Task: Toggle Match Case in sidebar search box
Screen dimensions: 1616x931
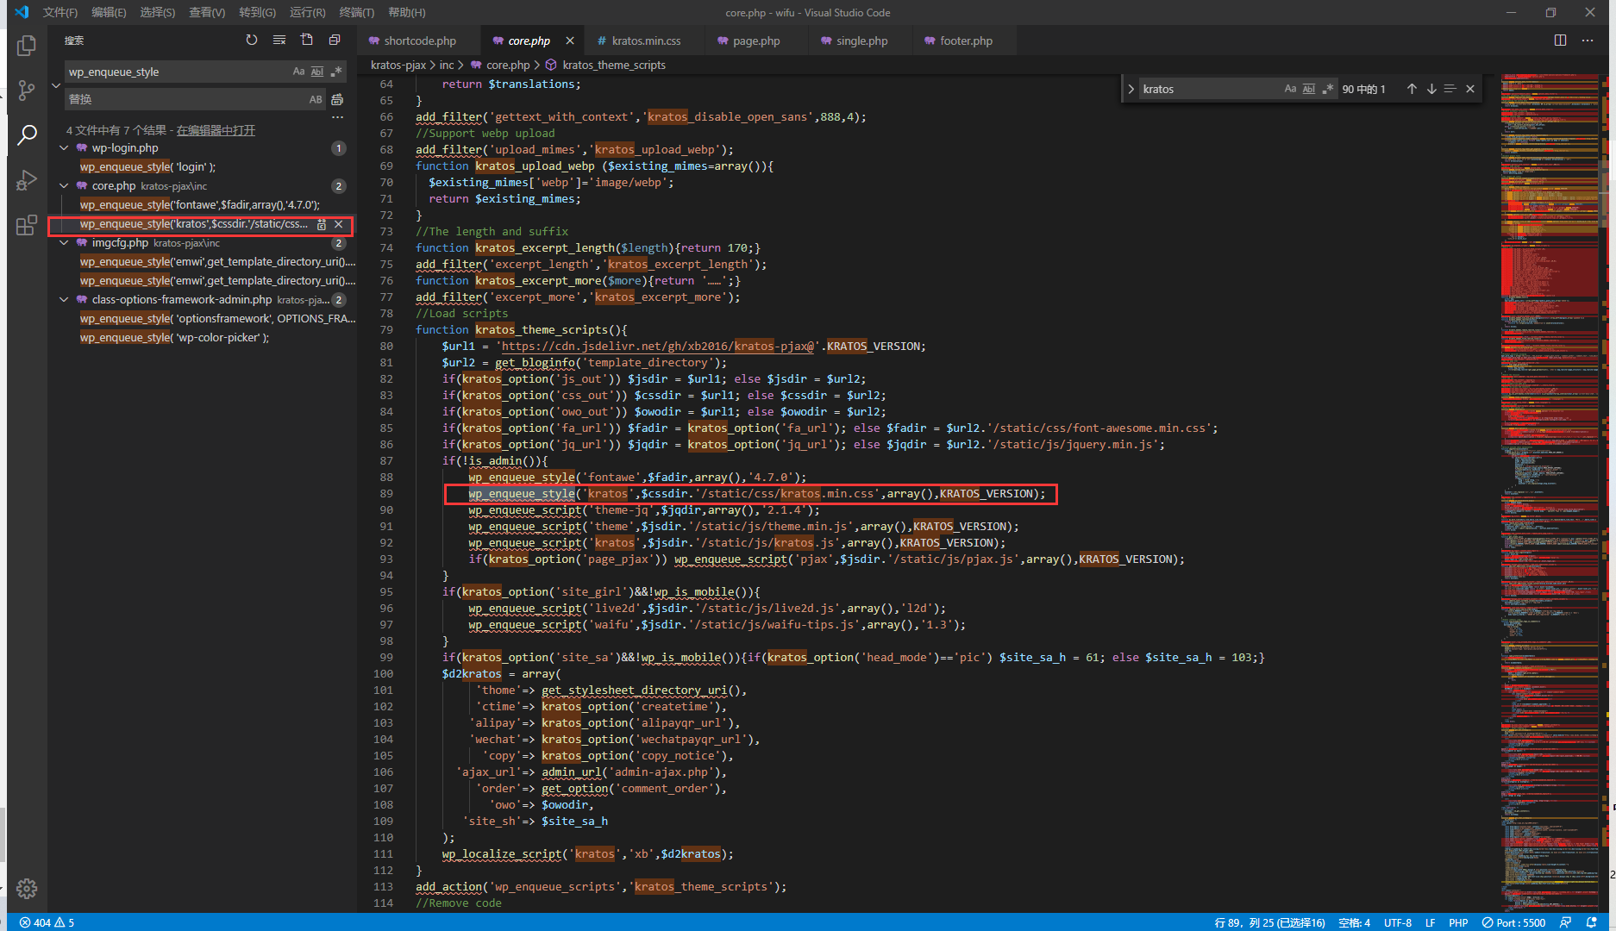Action: (x=298, y=72)
